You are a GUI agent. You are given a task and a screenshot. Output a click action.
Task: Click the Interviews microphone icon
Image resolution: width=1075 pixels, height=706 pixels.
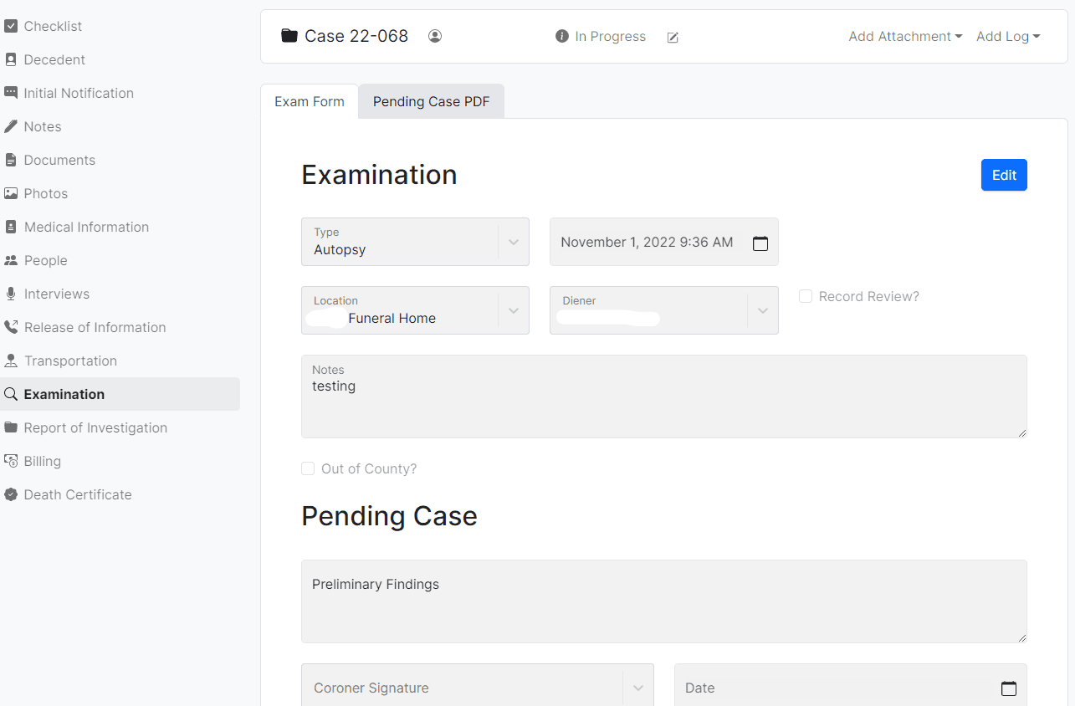12,294
